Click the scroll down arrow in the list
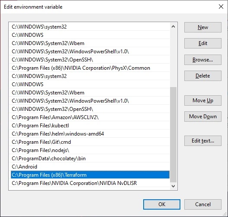 173,186
